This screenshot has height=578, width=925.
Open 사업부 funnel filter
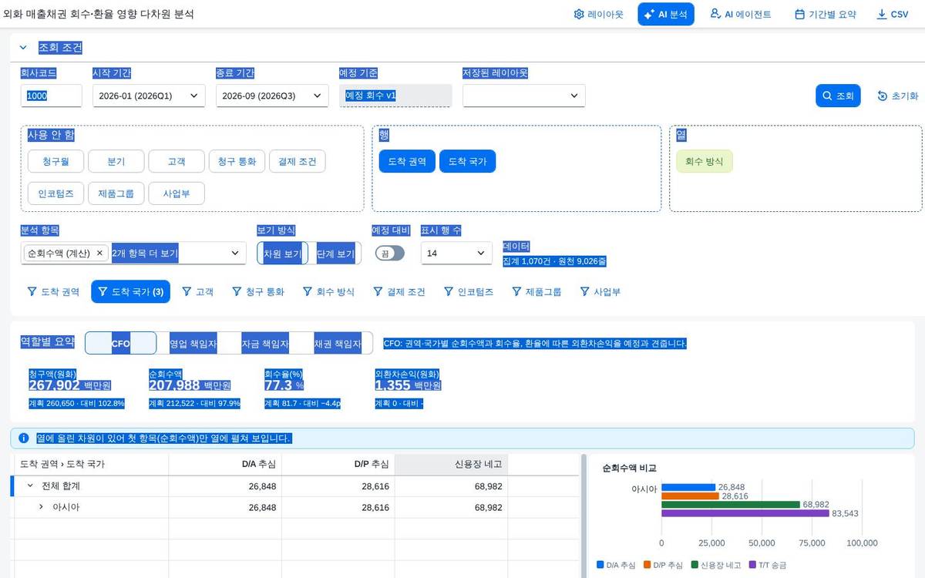600,291
